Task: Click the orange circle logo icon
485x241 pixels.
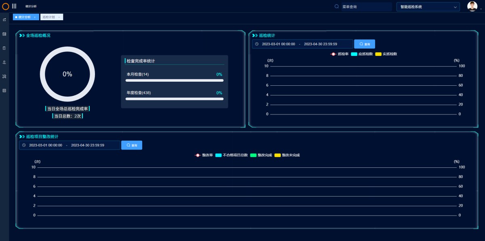Action: [x=6, y=6]
